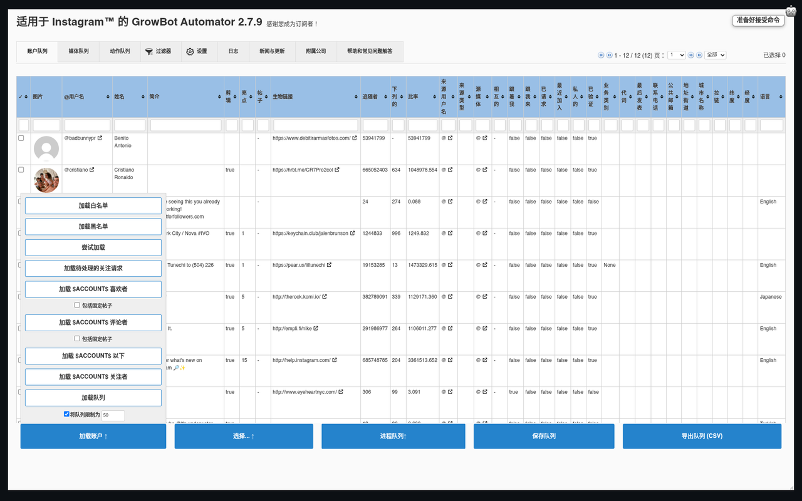This screenshot has width=802, height=501.
Task: Open the 附属公司 tab
Action: [316, 51]
